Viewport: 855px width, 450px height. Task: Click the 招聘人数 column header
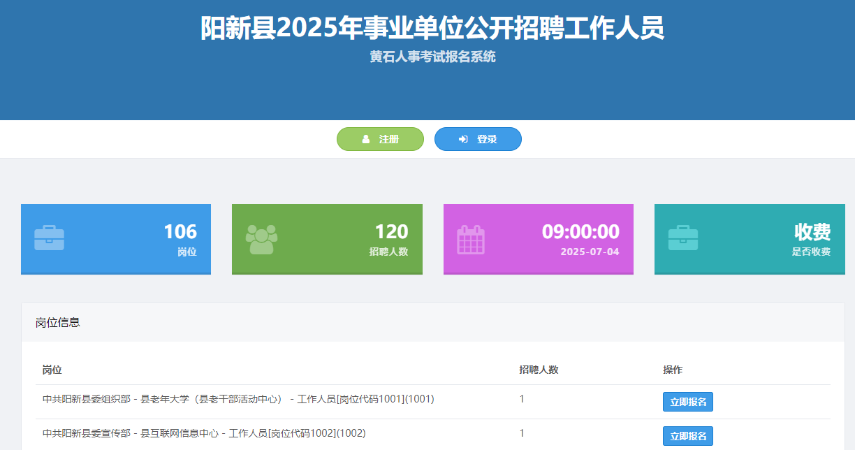(539, 370)
